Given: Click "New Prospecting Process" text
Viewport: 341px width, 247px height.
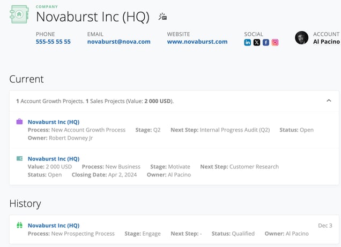Looking at the screenshot, I should 83,234.
